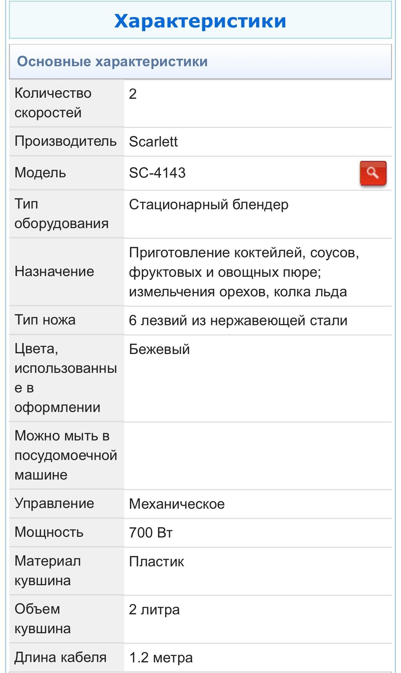Click the Производитель row label
Image resolution: width=401 pixels, height=673 pixels.
click(x=65, y=141)
